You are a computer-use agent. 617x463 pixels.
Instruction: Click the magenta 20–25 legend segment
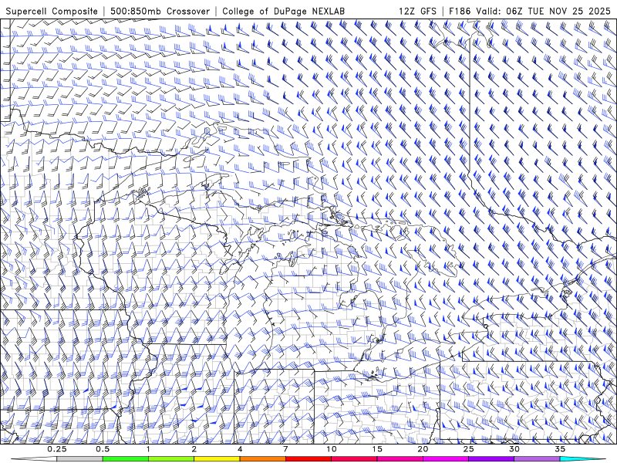446,459
